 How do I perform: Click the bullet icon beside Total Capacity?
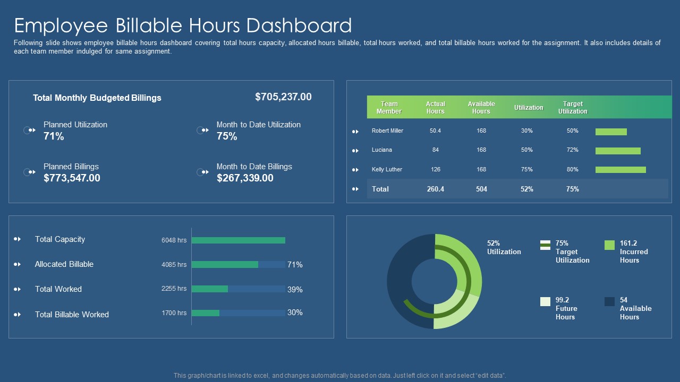18,239
